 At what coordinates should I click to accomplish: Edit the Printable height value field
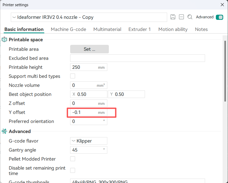tap(88, 67)
